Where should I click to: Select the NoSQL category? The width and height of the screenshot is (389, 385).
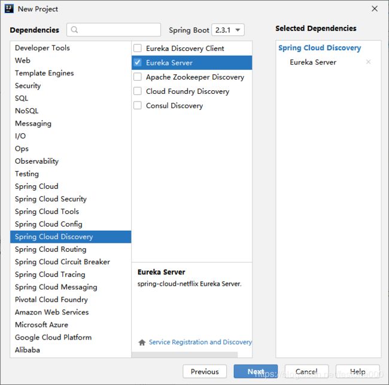[x=71, y=111]
